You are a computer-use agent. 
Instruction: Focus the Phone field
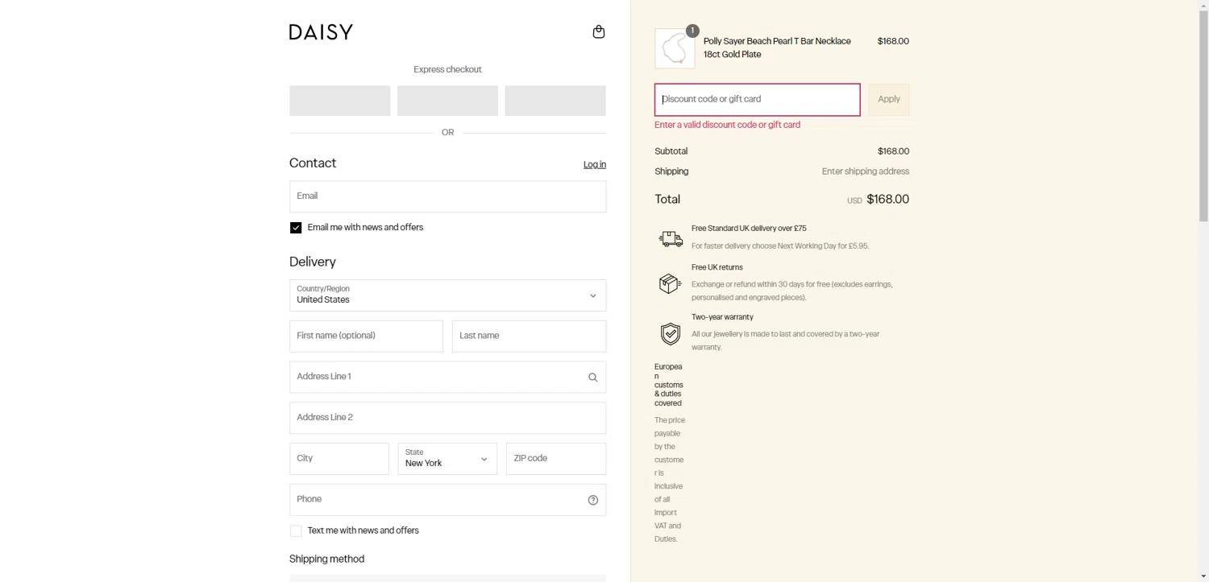[x=447, y=500]
